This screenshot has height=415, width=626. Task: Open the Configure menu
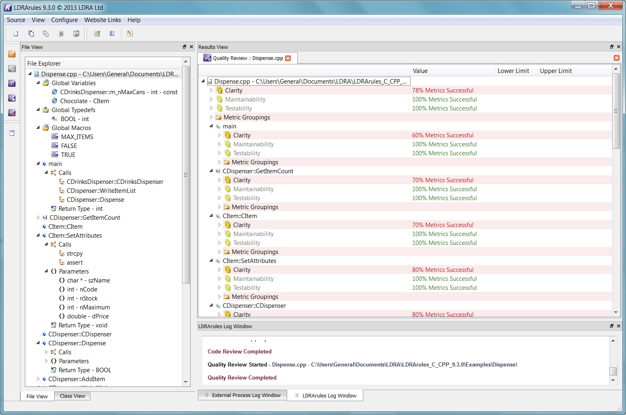64,20
